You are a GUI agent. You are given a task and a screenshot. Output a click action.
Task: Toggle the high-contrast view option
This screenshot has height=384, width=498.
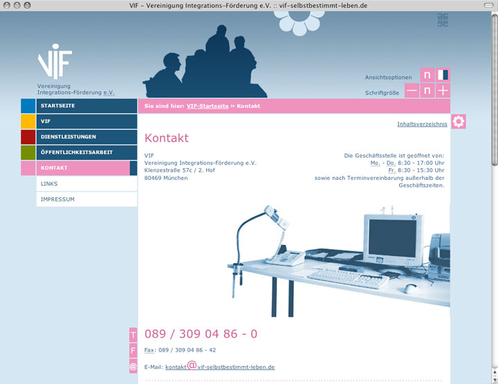(x=443, y=75)
